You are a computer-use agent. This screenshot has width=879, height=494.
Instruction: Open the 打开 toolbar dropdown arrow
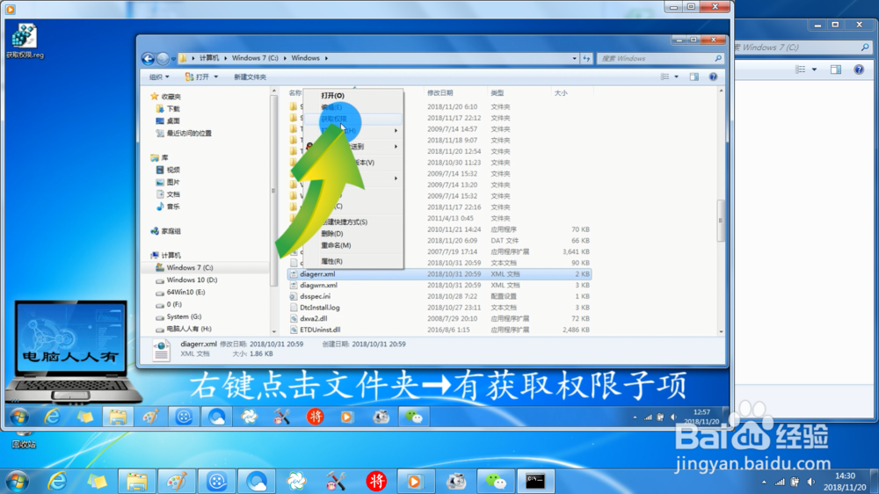coord(216,76)
